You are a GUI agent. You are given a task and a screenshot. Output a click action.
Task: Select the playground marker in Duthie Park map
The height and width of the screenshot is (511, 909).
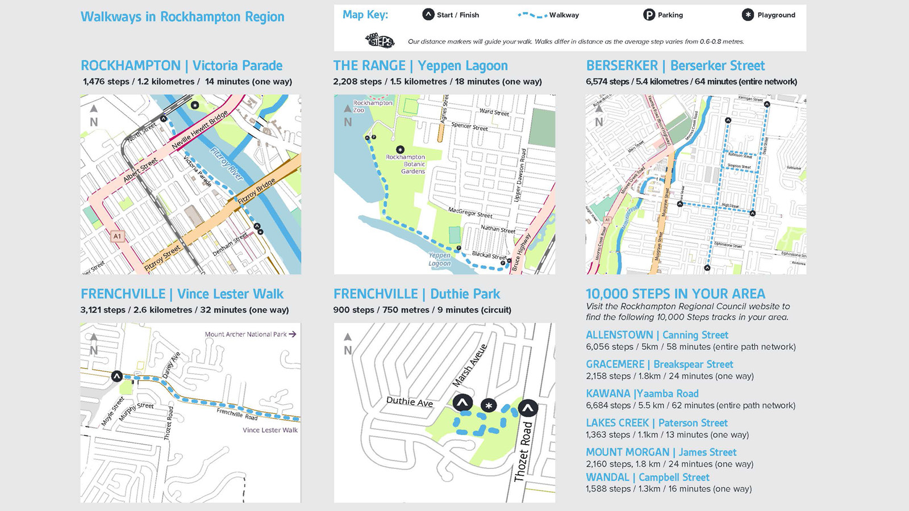tap(489, 405)
